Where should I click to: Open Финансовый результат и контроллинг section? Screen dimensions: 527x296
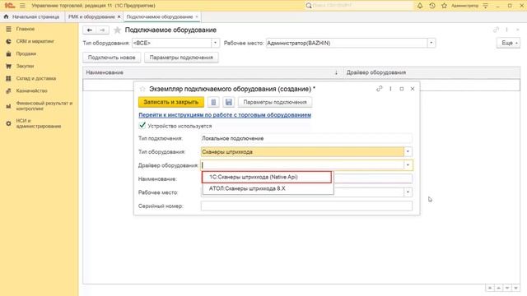coord(44,106)
